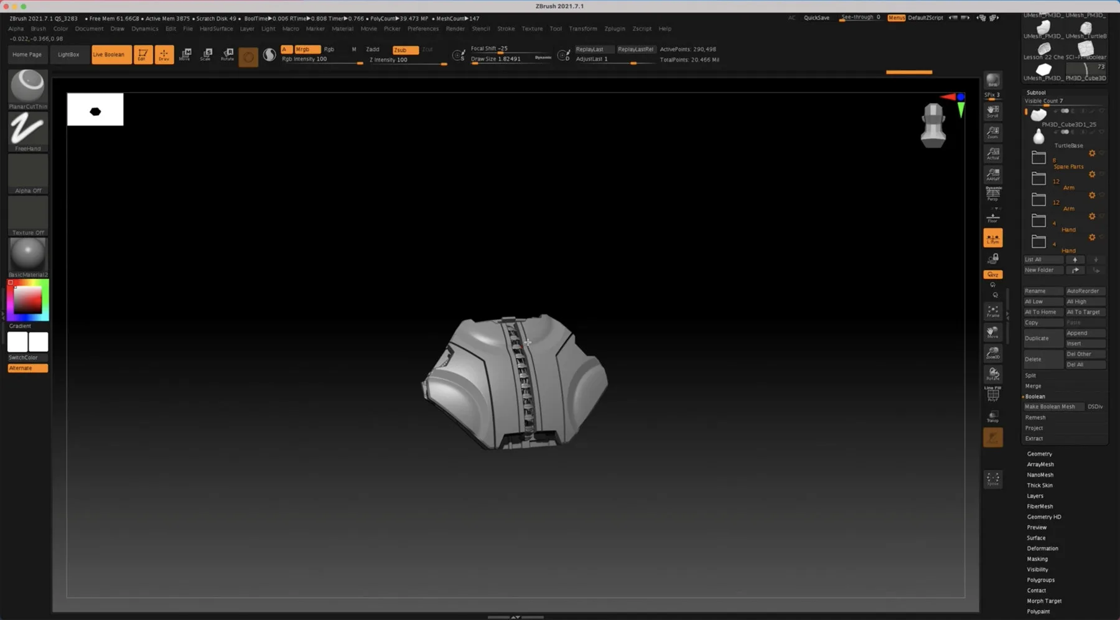The image size is (1120, 620).
Task: Expand the Deformation subpalette
Action: click(1043, 548)
